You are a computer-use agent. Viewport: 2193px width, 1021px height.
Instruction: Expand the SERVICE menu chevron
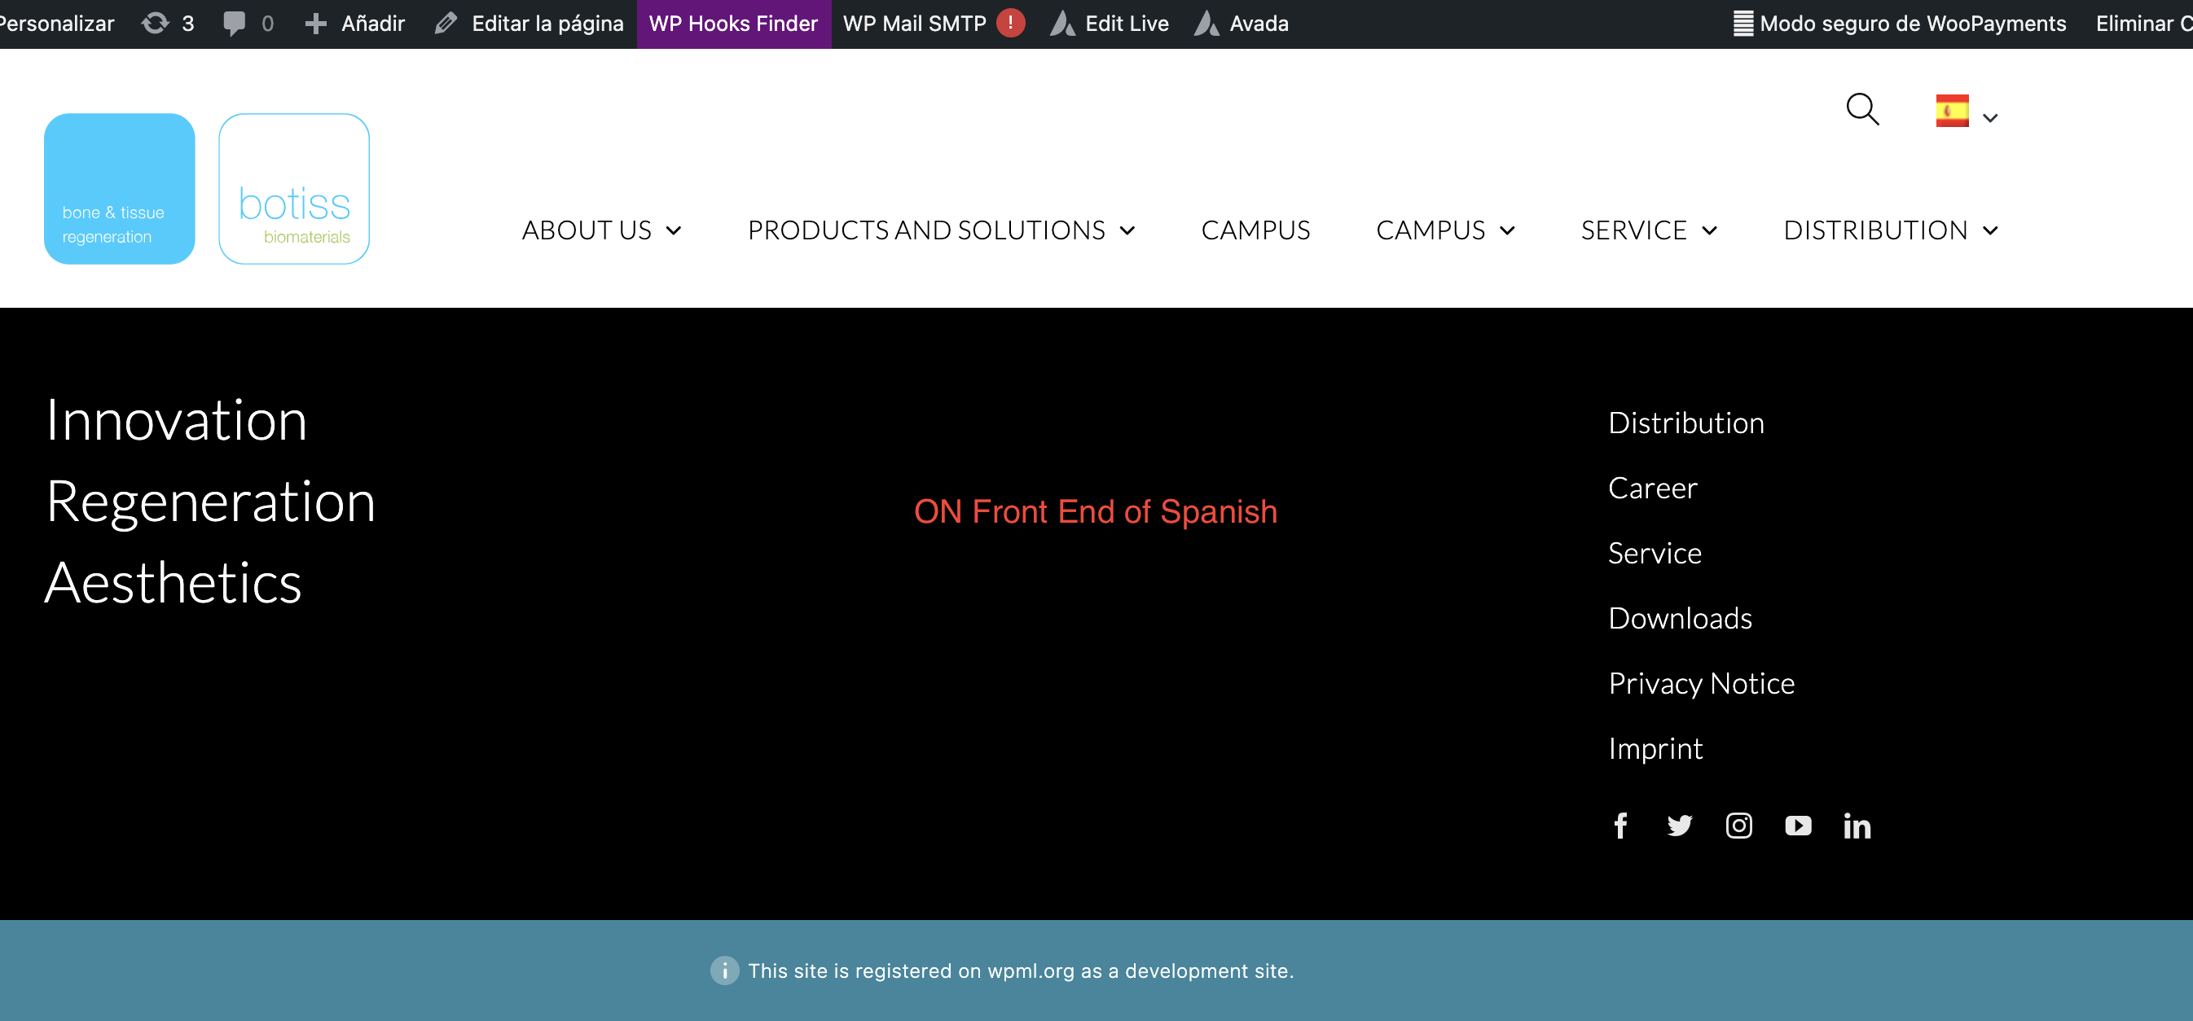[x=1709, y=230]
